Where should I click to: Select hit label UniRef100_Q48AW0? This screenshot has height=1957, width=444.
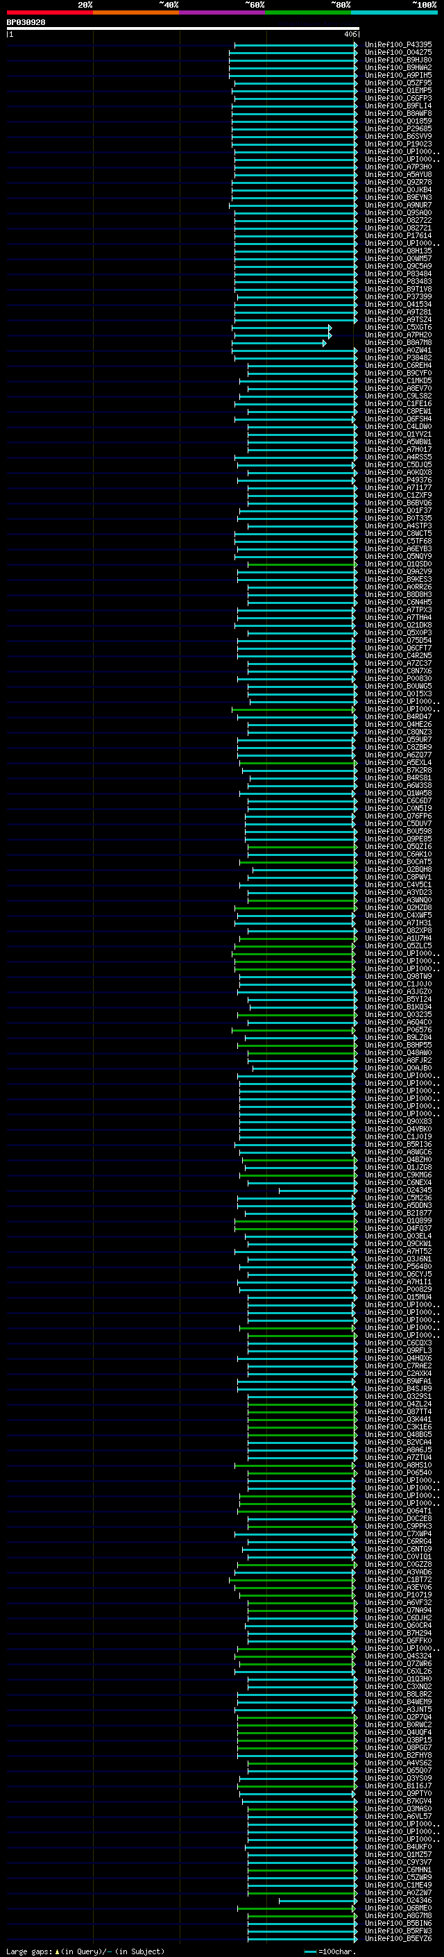(398, 1053)
